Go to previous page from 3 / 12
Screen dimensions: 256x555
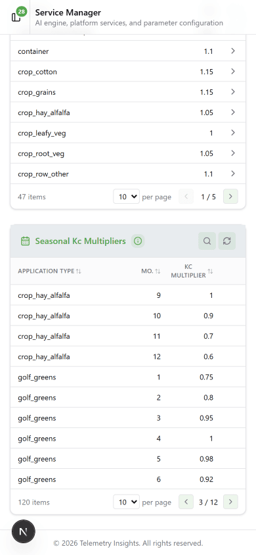coord(186,502)
